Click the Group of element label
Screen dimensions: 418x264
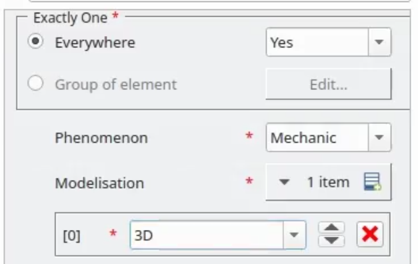click(x=116, y=85)
